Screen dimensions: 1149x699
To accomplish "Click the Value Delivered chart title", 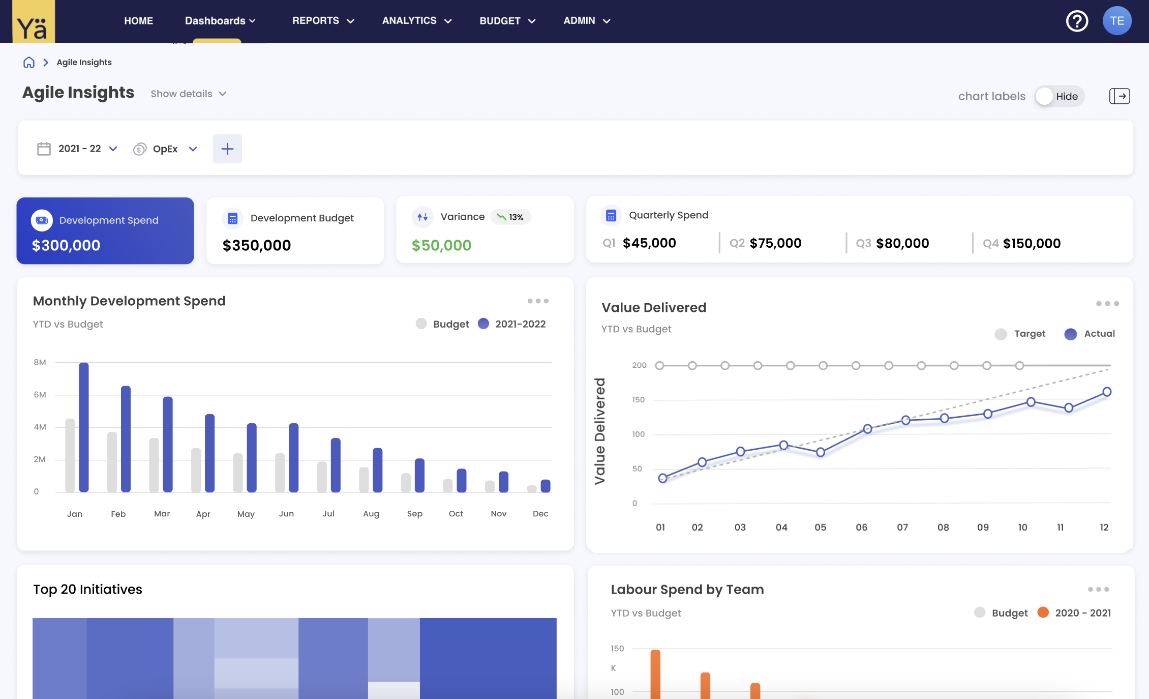I will pyautogui.click(x=654, y=307).
